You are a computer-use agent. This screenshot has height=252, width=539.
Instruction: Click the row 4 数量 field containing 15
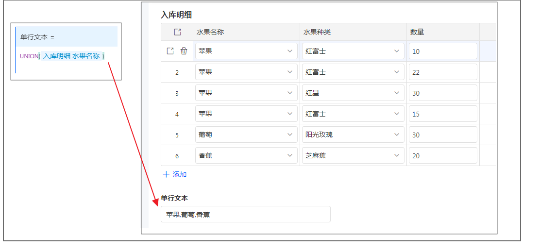[442, 114]
